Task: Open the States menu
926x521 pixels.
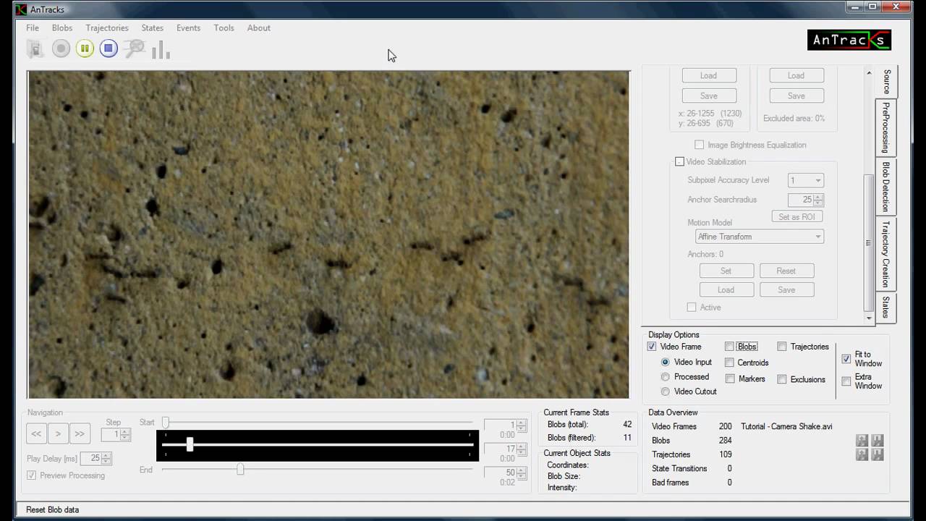Action: (152, 27)
